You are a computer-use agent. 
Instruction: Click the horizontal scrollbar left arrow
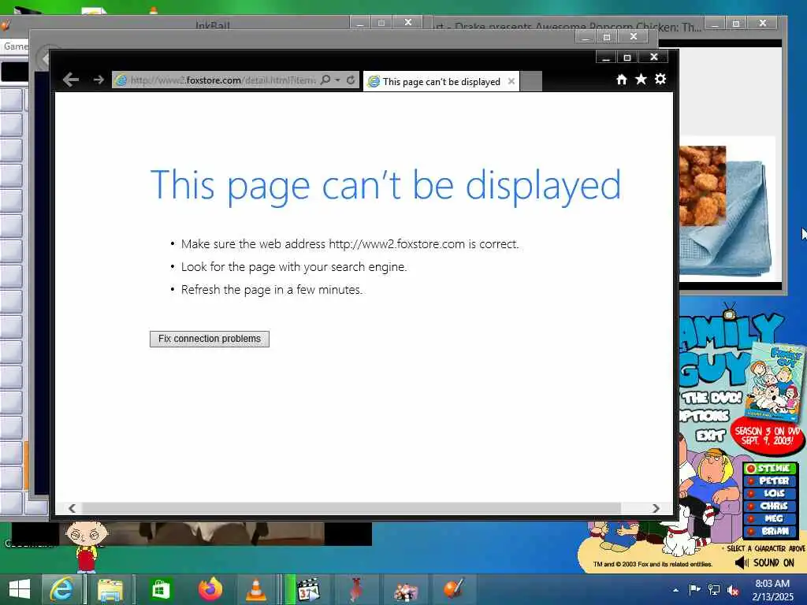72,508
